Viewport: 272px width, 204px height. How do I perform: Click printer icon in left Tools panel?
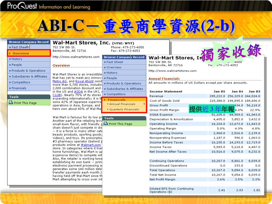tap(11, 103)
